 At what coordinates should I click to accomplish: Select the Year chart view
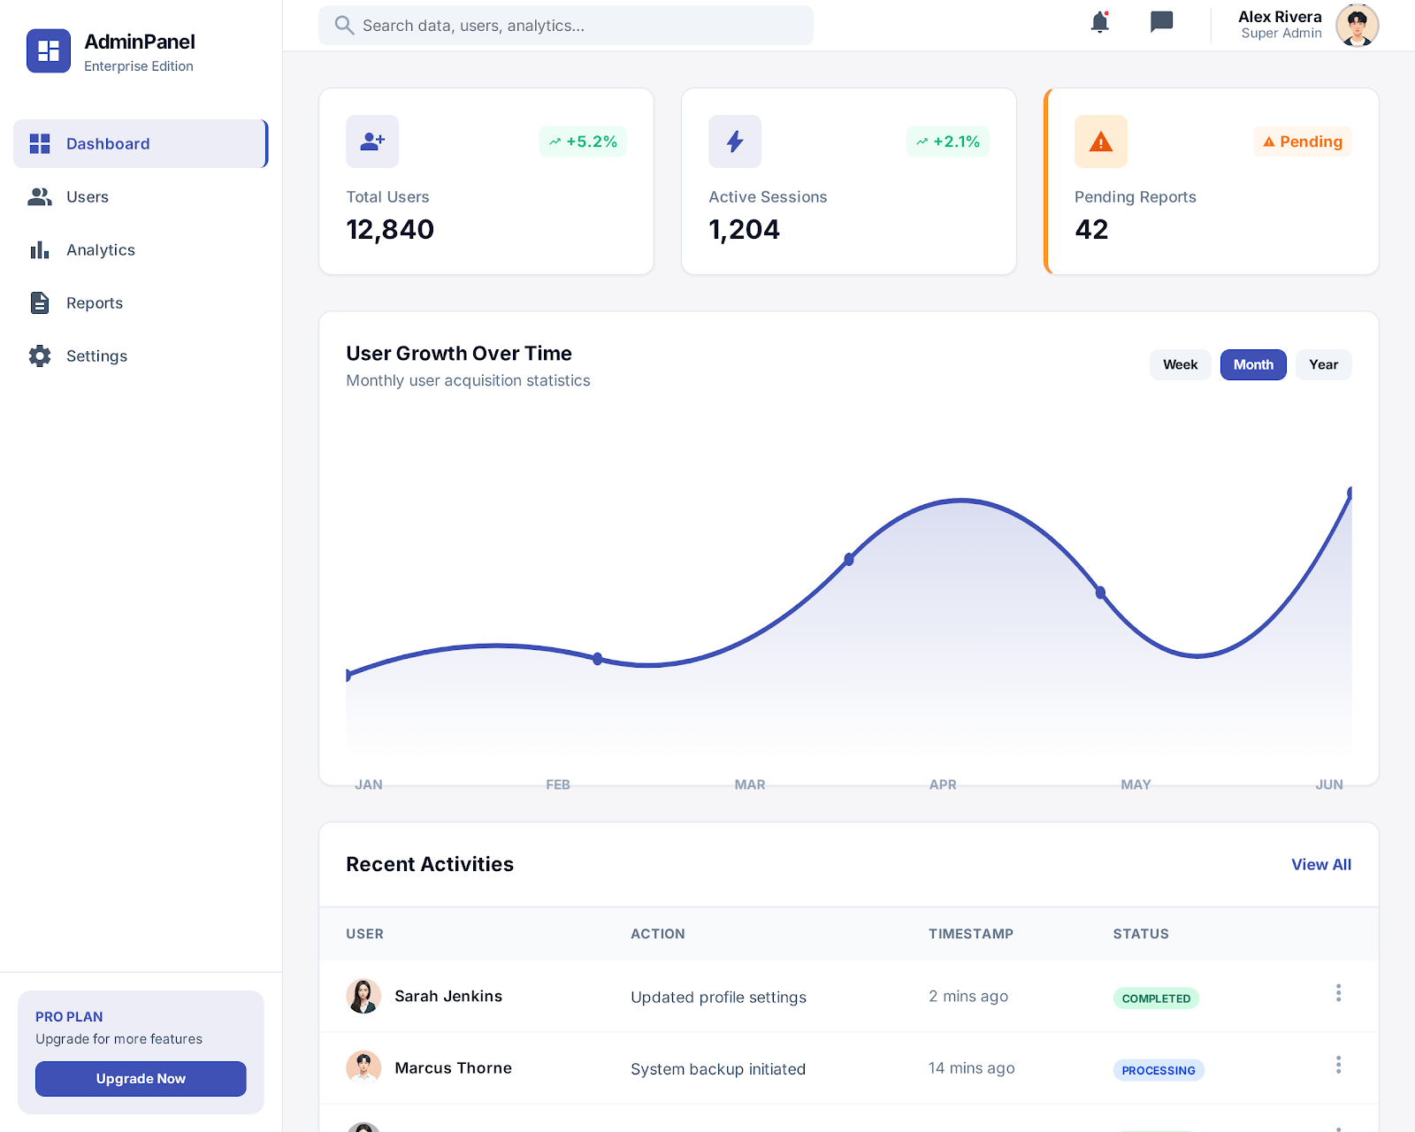(x=1323, y=364)
